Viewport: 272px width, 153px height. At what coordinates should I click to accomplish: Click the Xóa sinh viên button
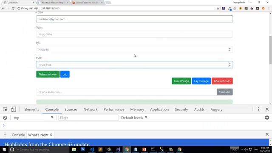pyautogui.click(x=222, y=81)
